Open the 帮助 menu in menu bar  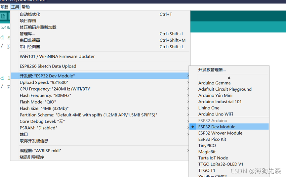pos(25,7)
